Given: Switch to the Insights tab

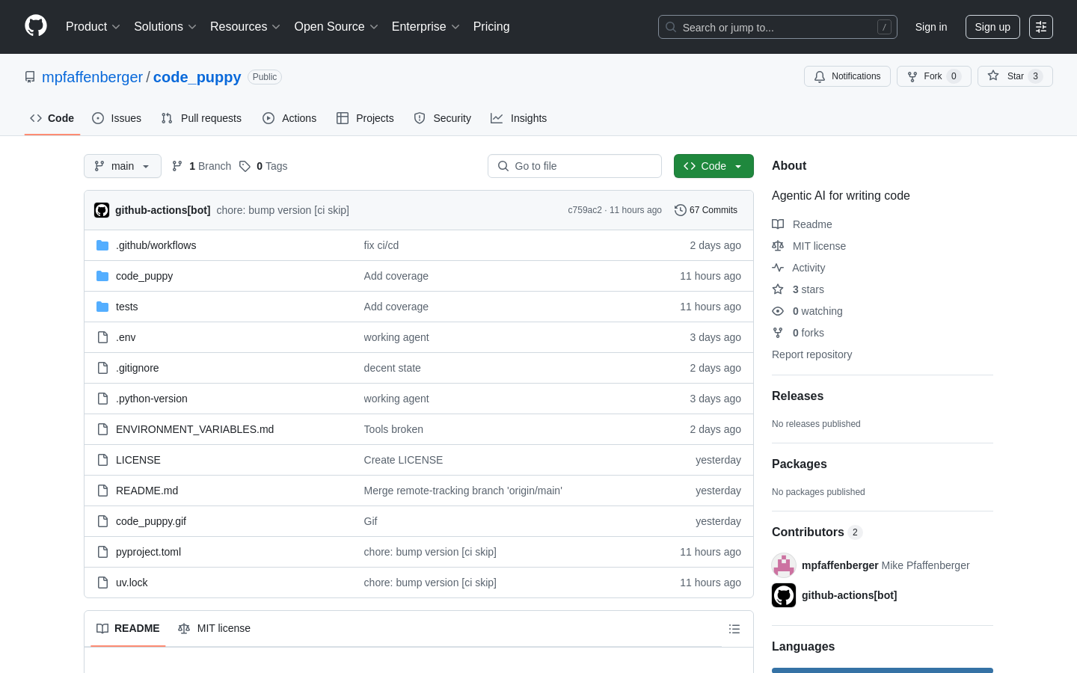Looking at the screenshot, I should (519, 118).
